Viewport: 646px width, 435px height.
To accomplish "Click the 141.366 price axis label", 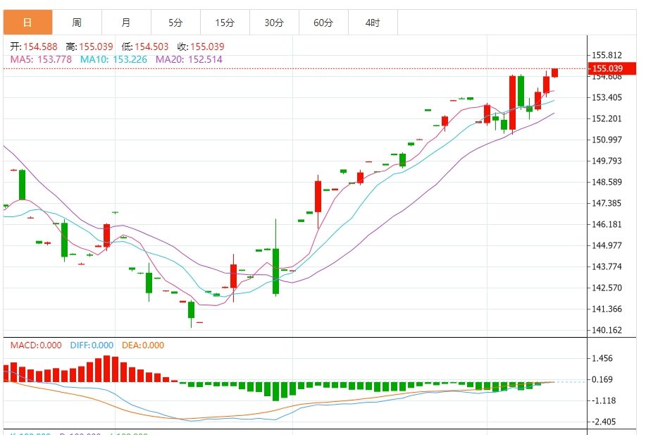I will coord(607,310).
